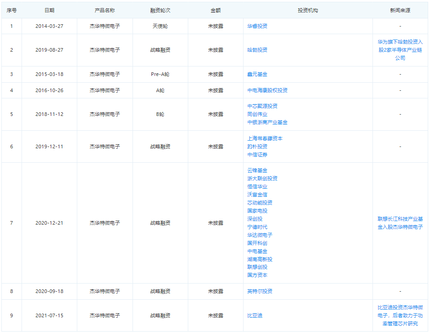Image resolution: width=430 pixels, height=333 pixels.
Task: Open the 鑫元基金 investor link
Action: [257, 74]
